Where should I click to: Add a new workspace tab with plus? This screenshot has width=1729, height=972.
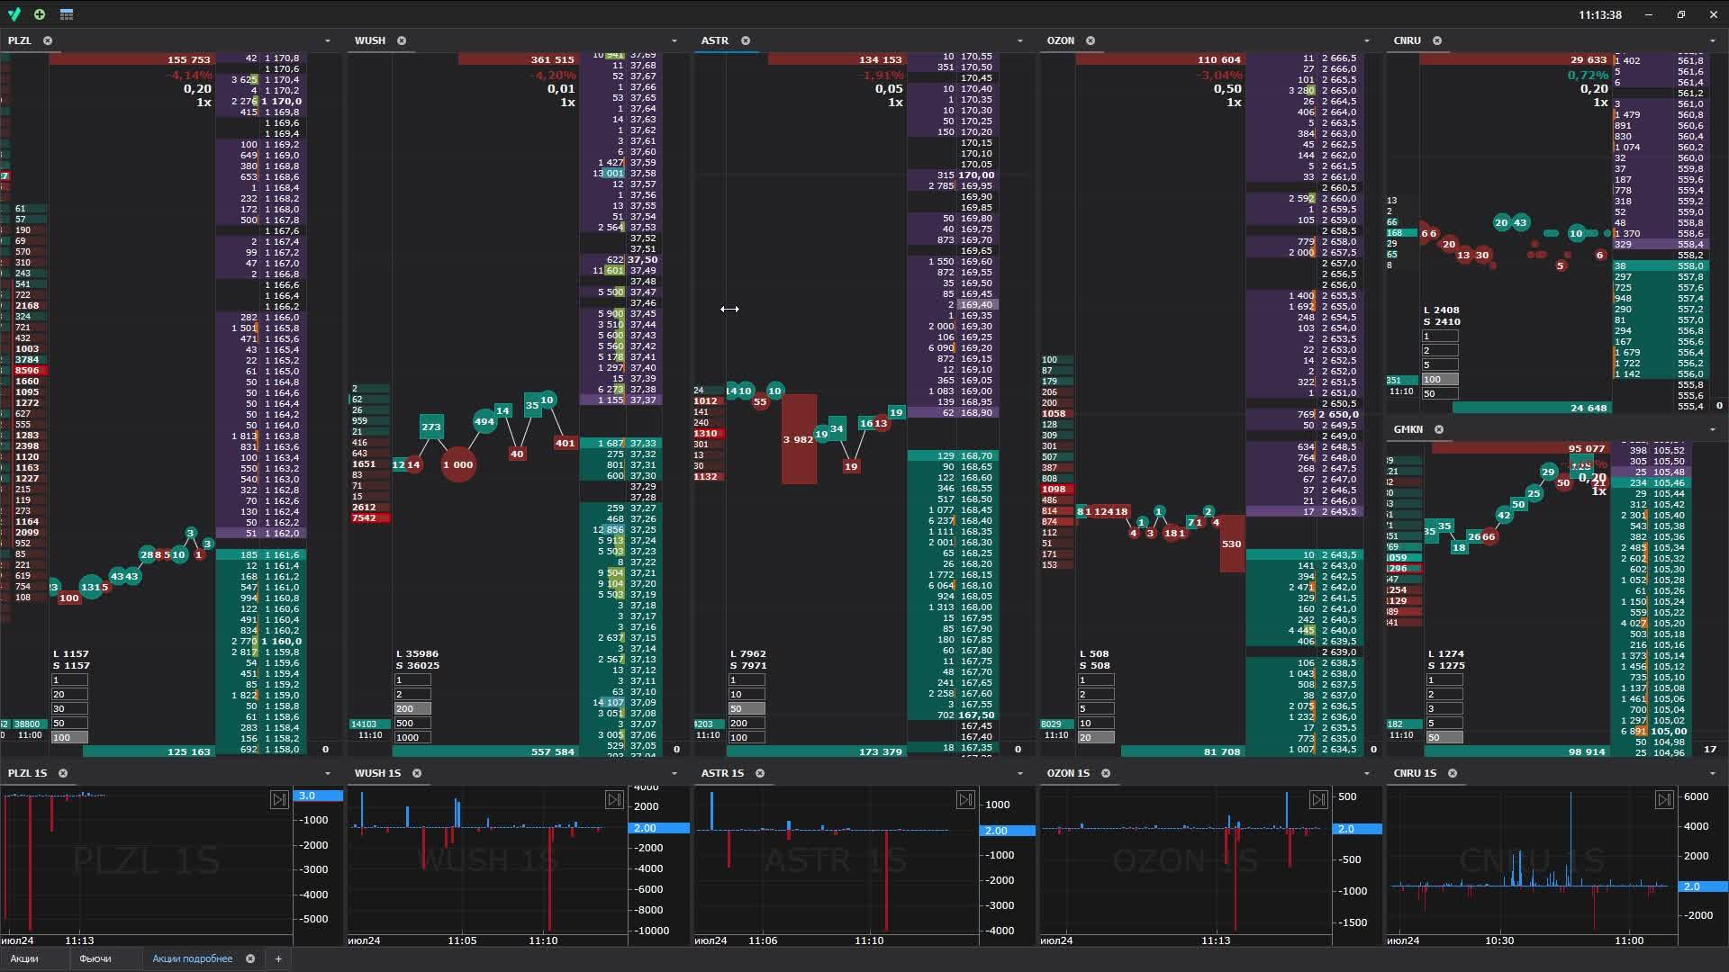click(x=278, y=958)
